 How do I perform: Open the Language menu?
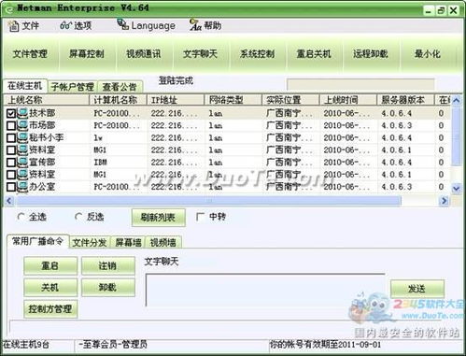pyautogui.click(x=153, y=25)
